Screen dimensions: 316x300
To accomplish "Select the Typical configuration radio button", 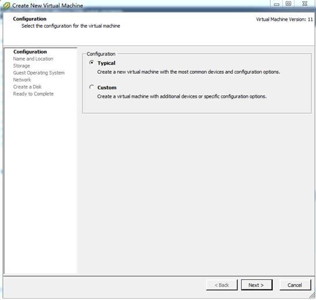I will click(92, 62).
